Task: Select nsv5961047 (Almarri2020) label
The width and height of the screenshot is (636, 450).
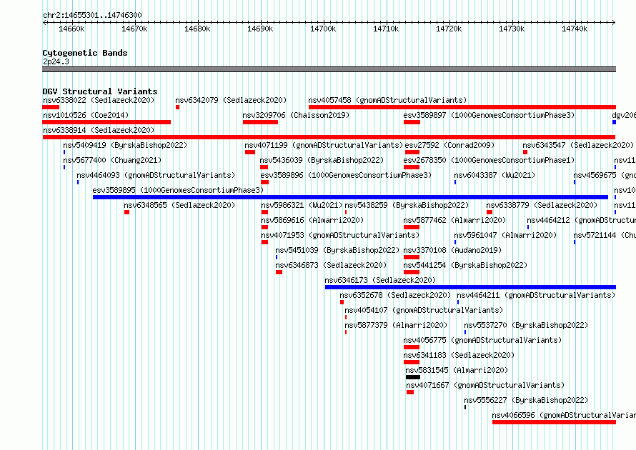Action: (x=505, y=235)
